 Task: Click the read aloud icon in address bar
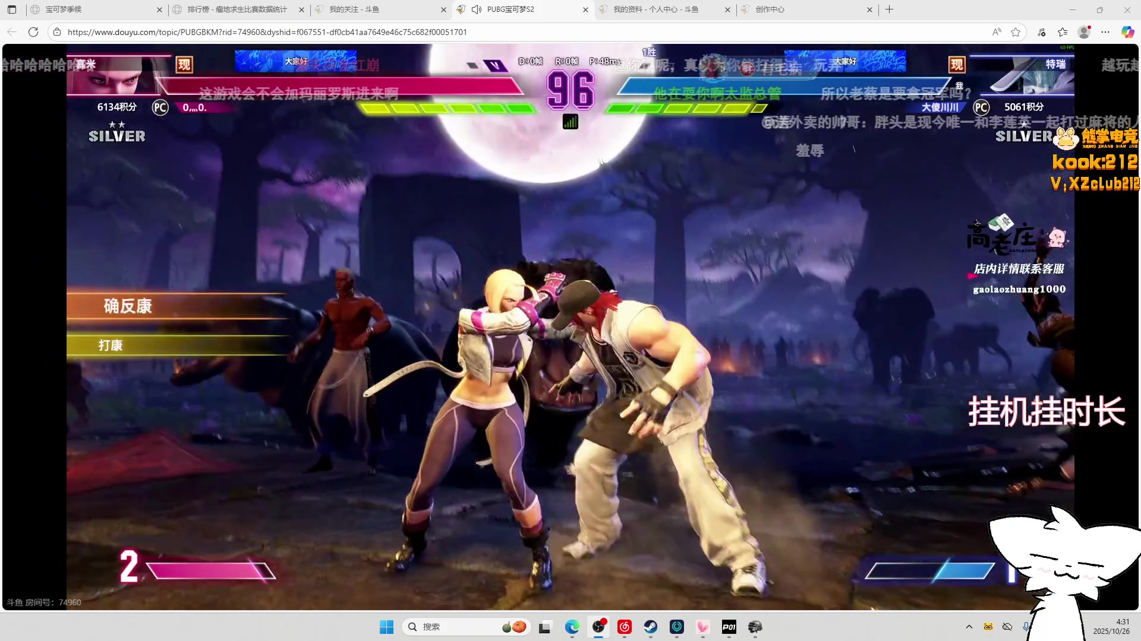click(x=997, y=32)
